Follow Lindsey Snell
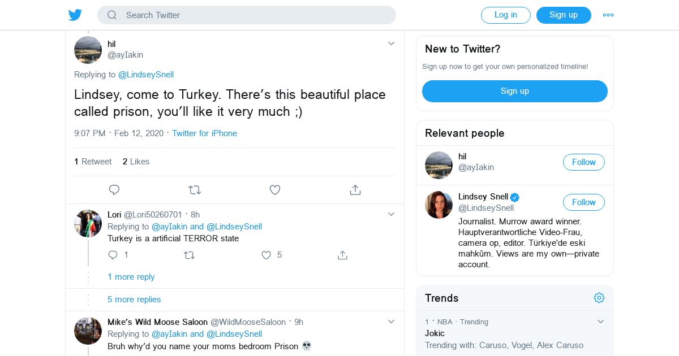 tap(583, 202)
